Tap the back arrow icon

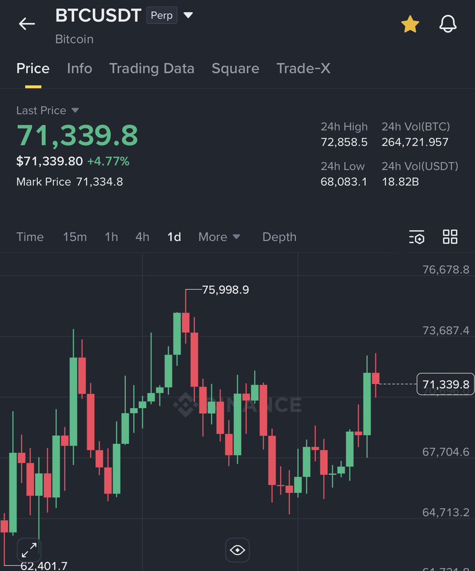pyautogui.click(x=27, y=23)
